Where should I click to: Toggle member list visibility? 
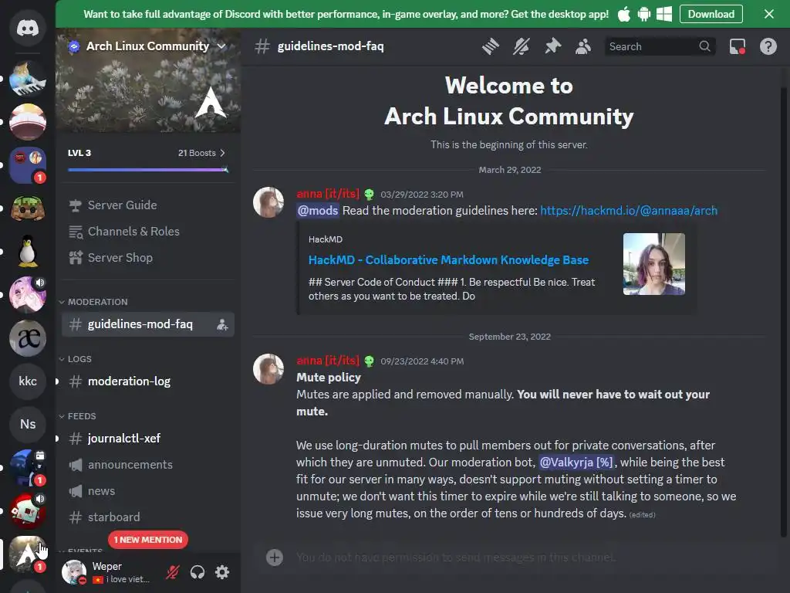[x=583, y=46]
